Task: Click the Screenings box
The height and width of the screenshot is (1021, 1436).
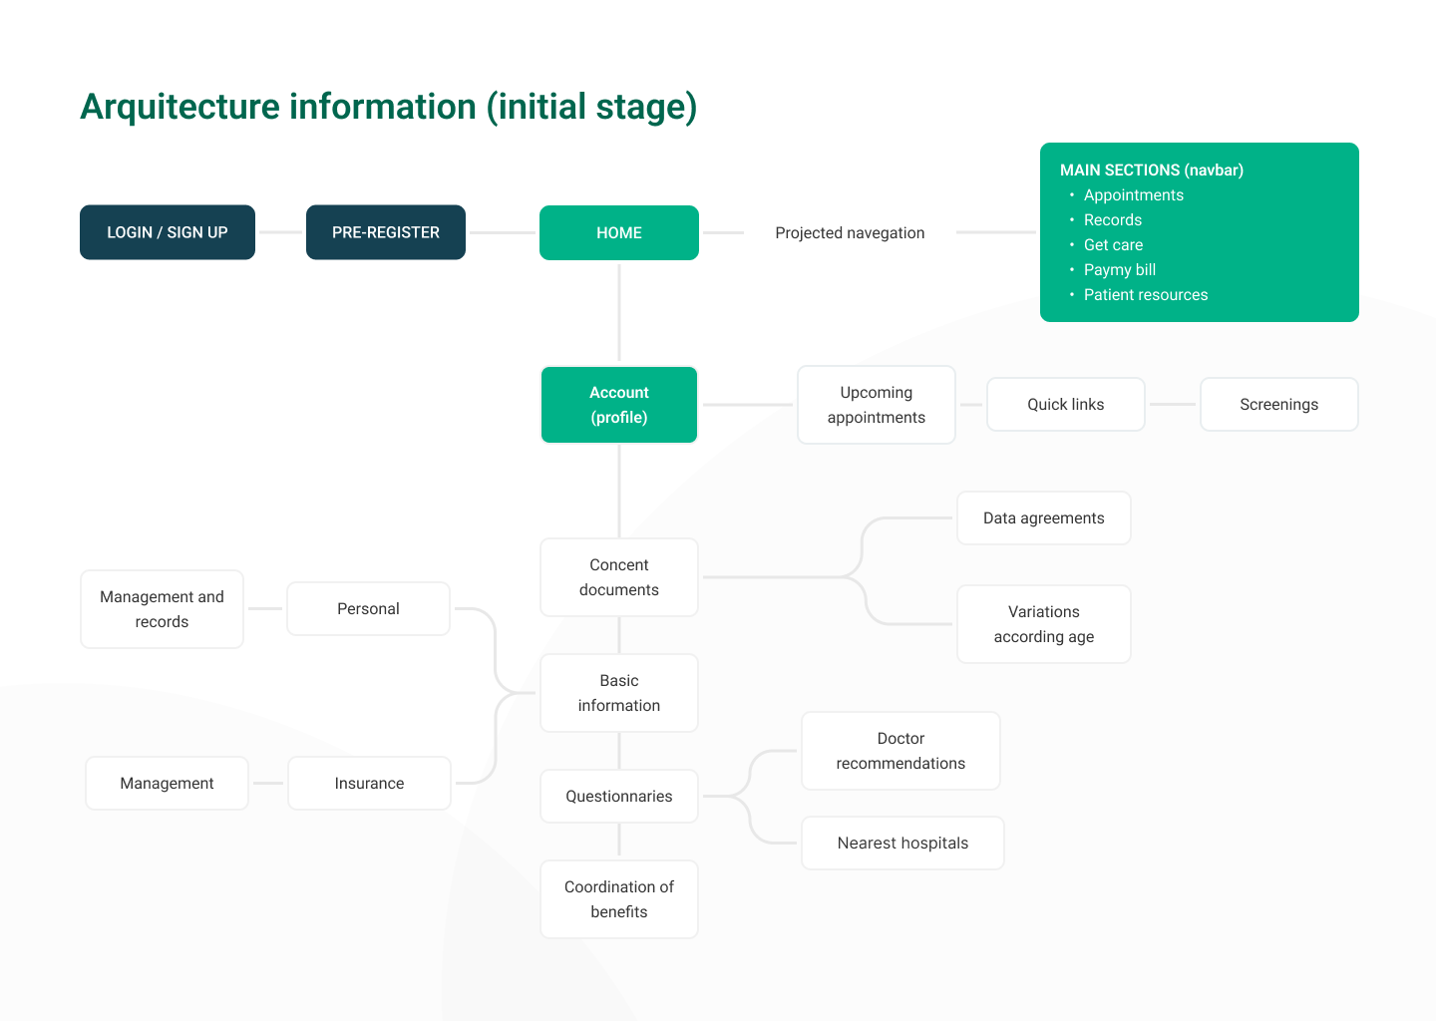Action: point(1278,405)
